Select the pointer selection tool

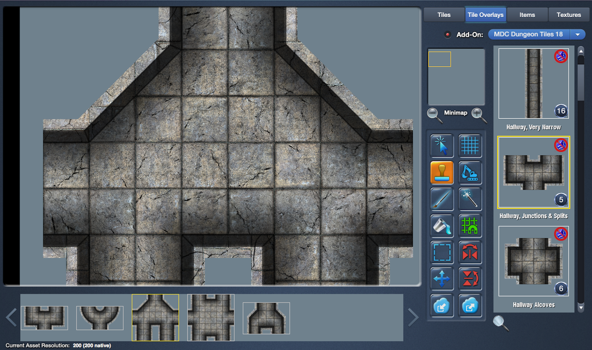pyautogui.click(x=442, y=146)
